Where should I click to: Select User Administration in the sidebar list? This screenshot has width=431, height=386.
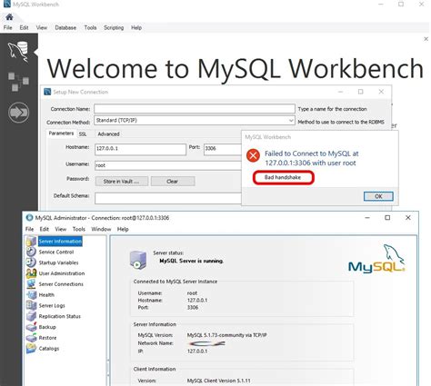[x=62, y=273]
